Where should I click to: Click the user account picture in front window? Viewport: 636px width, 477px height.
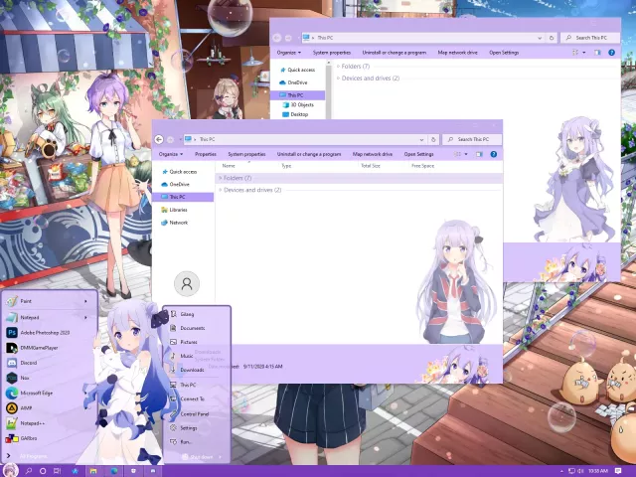(187, 283)
